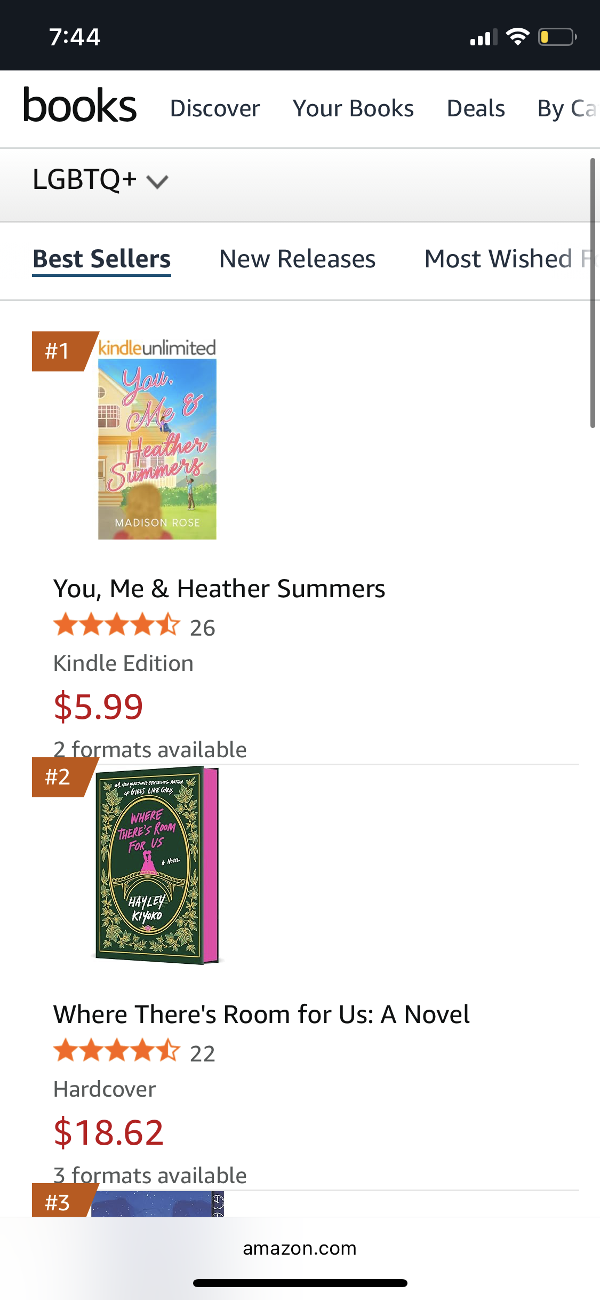600x1300 pixels.
Task: Tap the amazon.com address bar
Action: pos(300,1248)
